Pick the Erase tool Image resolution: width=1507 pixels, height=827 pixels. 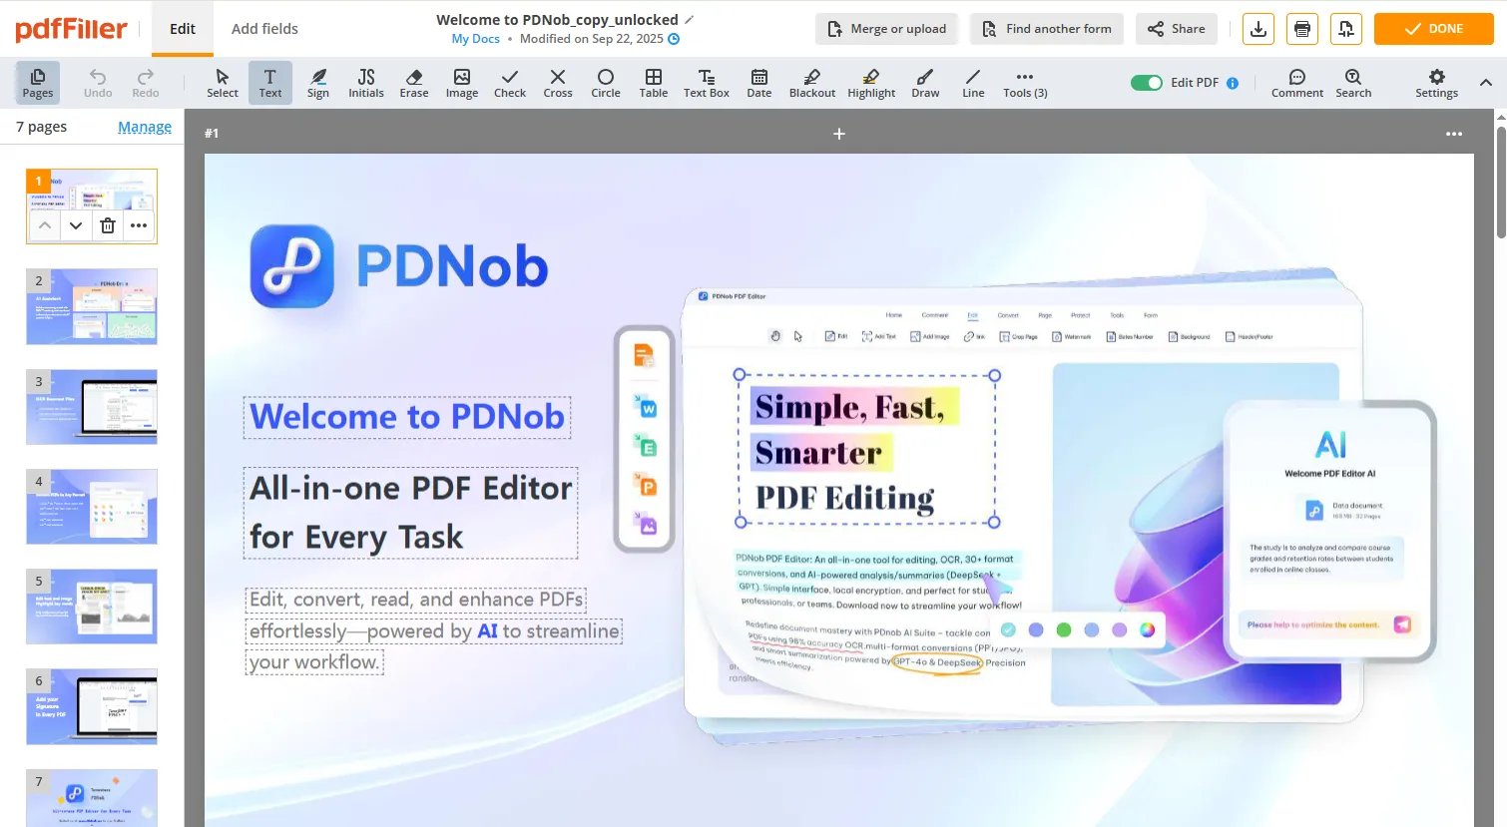click(x=414, y=83)
